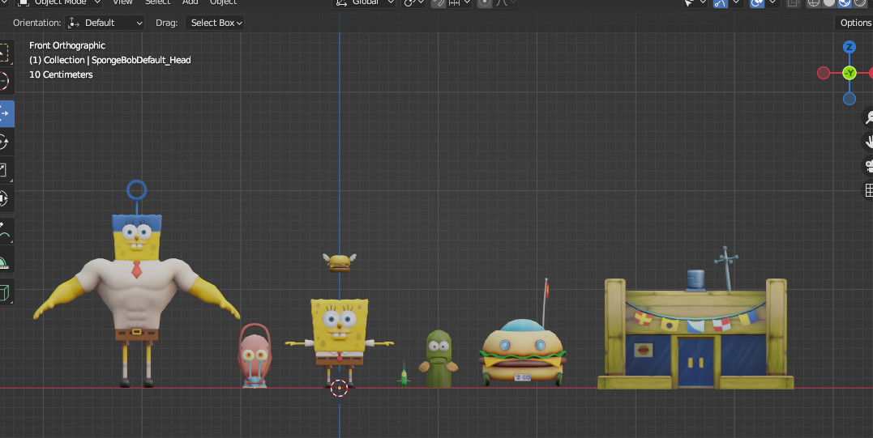Viewport: 873px width, 438px height.
Task: Toggle viewport gizmos display
Action: pos(721,2)
